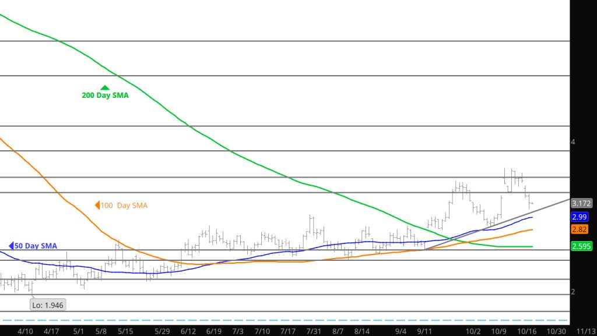Select the 100 Day SMA text label

pyautogui.click(x=125, y=206)
